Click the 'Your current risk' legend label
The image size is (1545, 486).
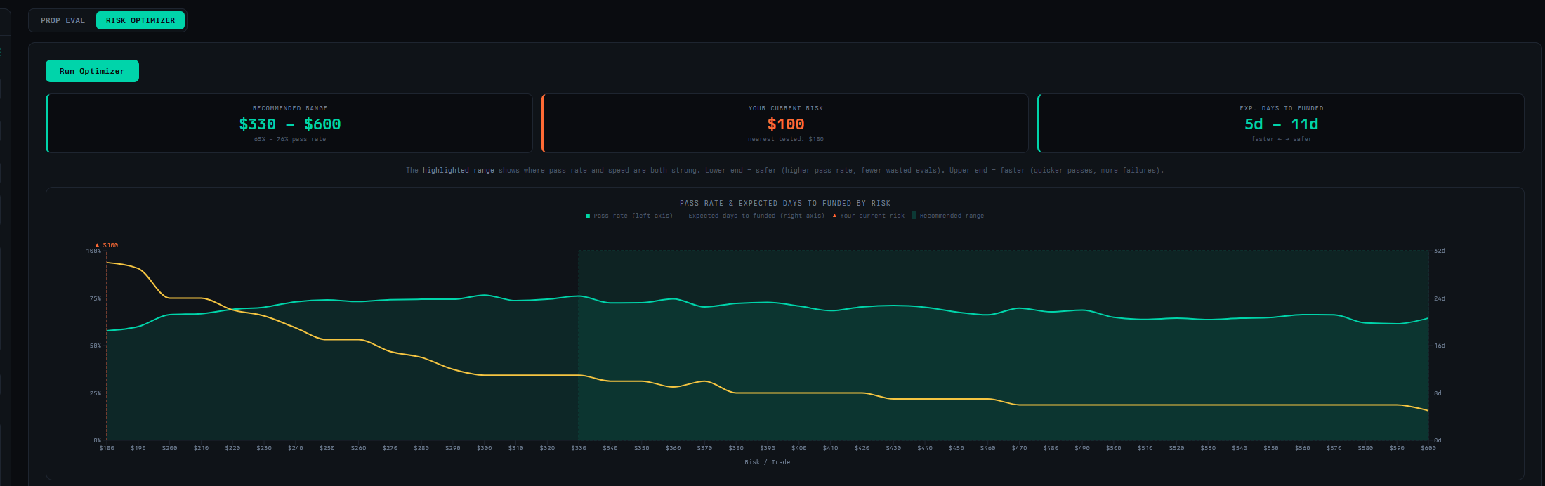tap(872, 216)
